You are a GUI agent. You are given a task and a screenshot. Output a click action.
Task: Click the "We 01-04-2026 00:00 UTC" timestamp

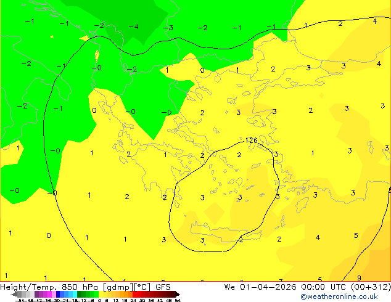(x=286, y=287)
